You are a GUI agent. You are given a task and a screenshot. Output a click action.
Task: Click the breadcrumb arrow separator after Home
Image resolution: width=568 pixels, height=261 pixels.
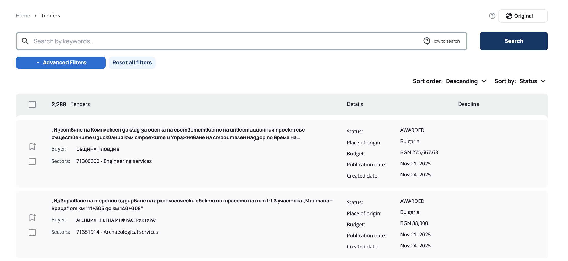35,16
